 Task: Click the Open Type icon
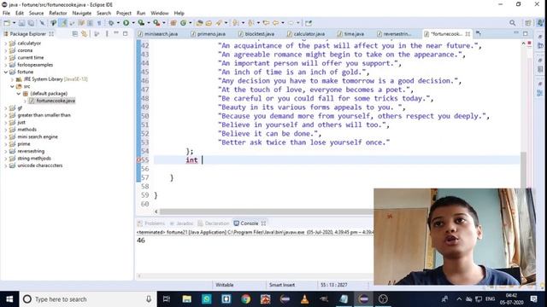pos(199,23)
